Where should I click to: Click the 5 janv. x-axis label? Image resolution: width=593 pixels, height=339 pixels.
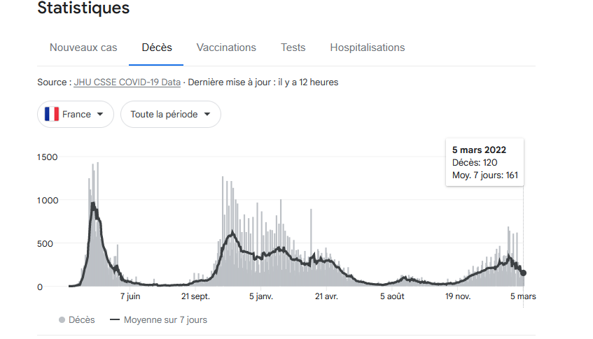pos(260,296)
